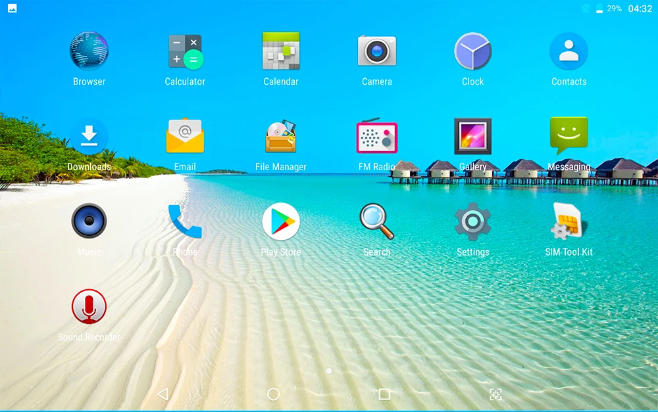Launch the Email app
Screen dimensions: 658x412
(185, 136)
